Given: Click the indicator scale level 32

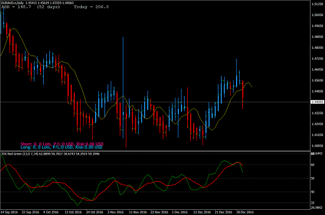Looking at the screenshot, I should click(313, 203).
